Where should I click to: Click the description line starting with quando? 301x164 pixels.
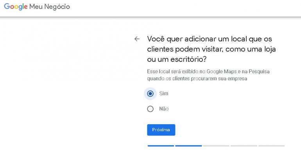click(x=197, y=78)
